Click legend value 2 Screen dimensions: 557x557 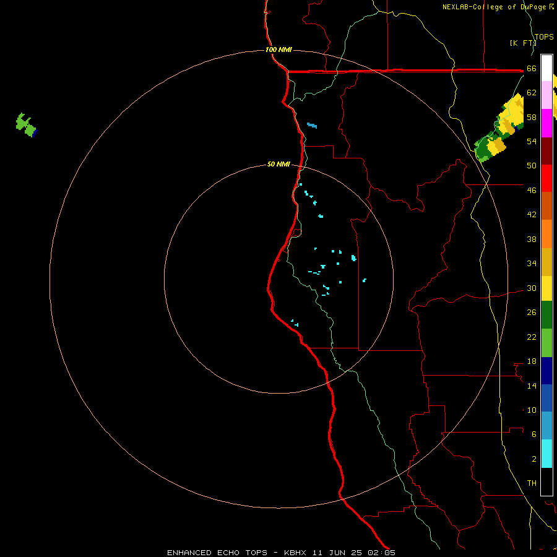533,459
